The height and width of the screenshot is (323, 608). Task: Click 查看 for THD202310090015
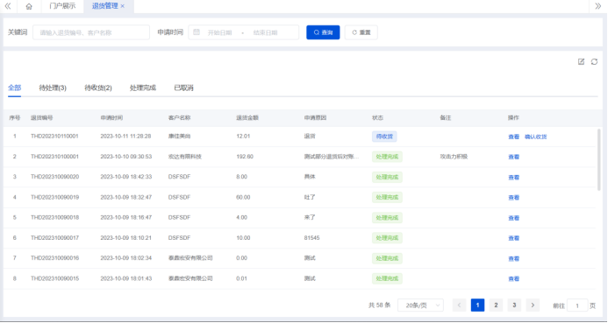(x=513, y=278)
